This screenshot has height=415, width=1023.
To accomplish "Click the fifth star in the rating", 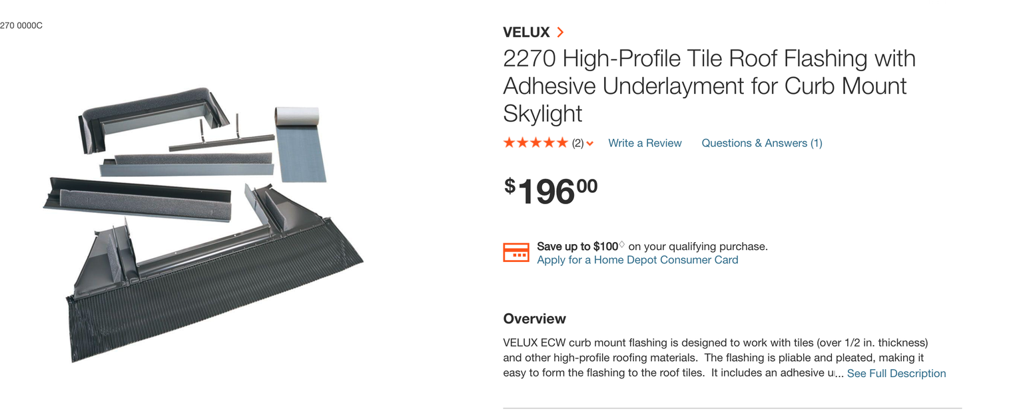I will tap(563, 142).
